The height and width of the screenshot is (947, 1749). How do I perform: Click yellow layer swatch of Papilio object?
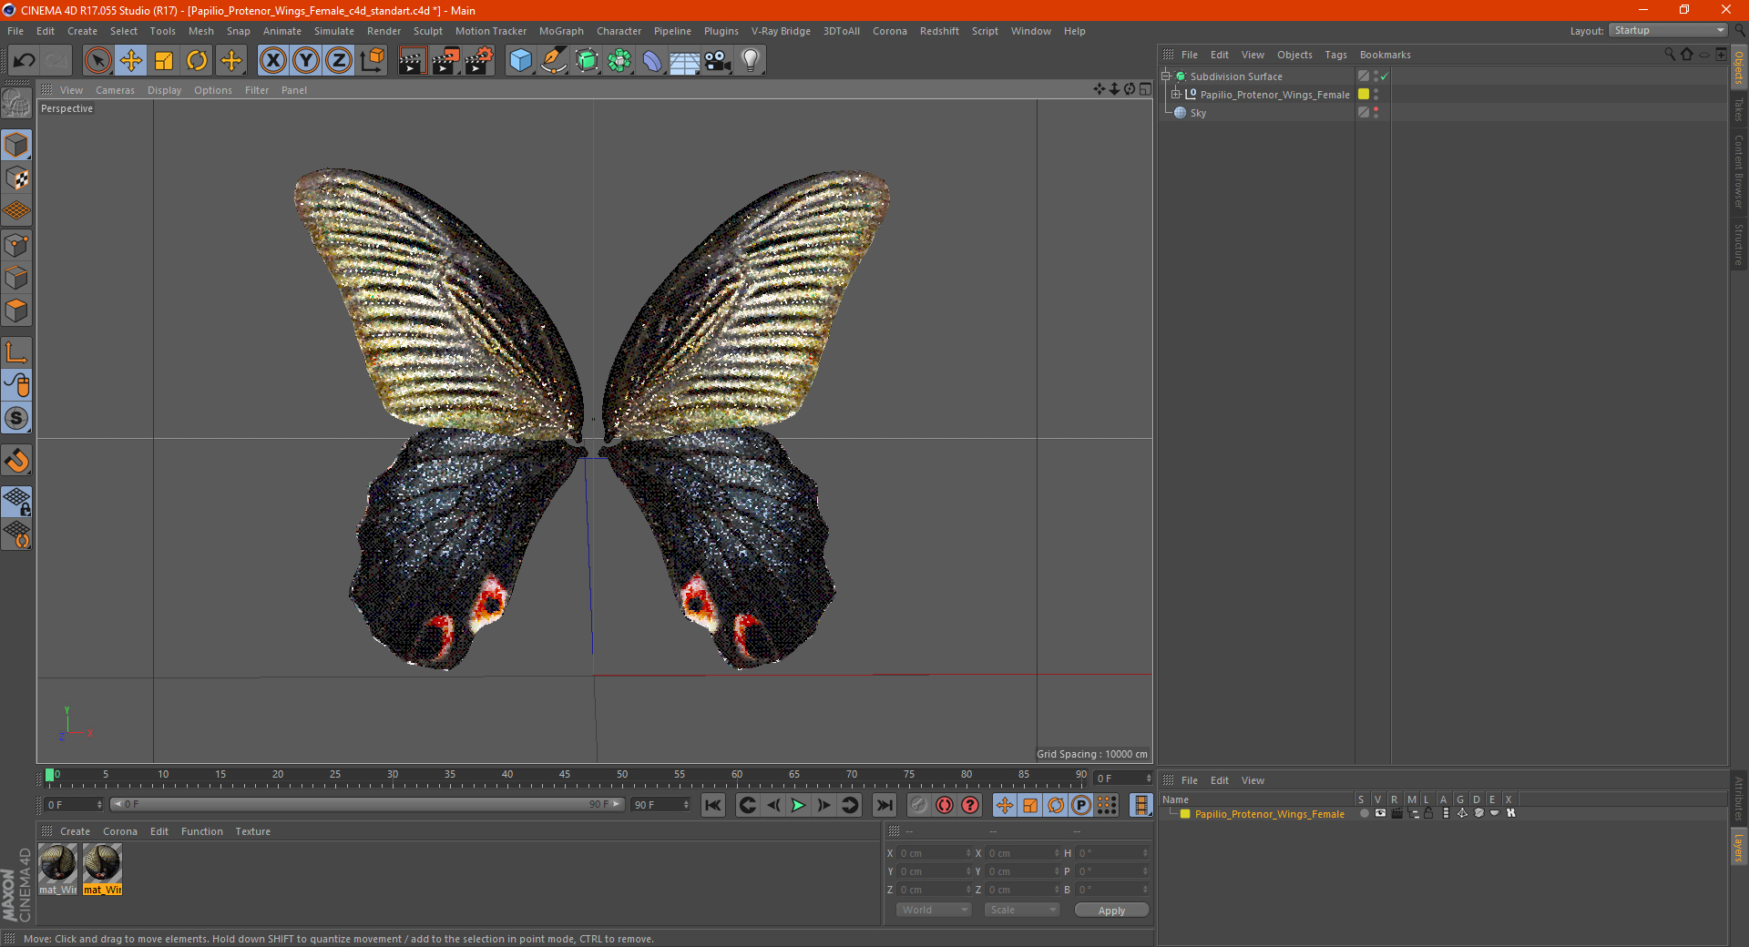1364,95
